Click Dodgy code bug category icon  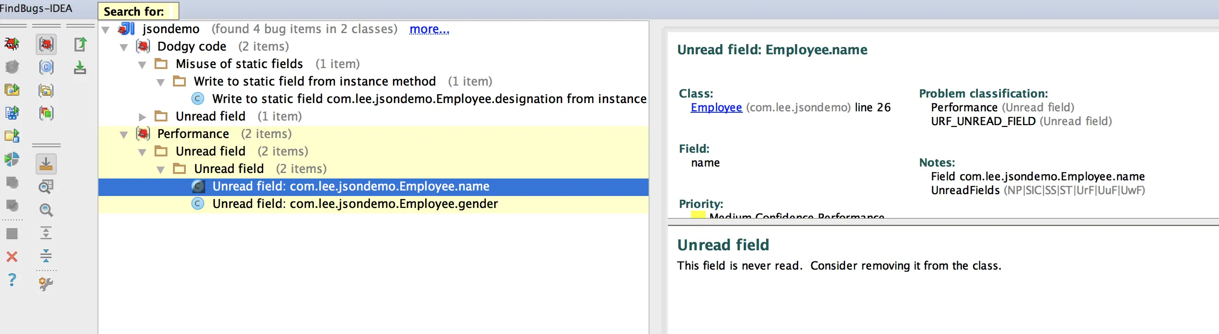click(x=143, y=46)
